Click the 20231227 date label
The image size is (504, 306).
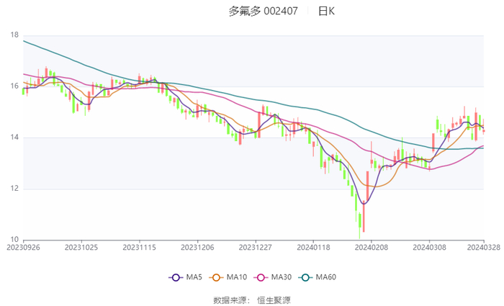256,247
